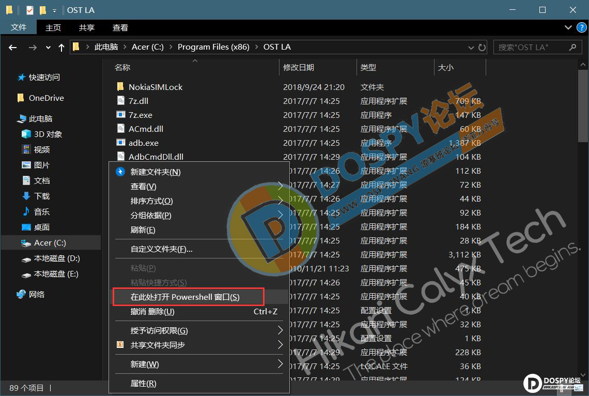Open OneDrive in the navigation pane

(x=46, y=98)
